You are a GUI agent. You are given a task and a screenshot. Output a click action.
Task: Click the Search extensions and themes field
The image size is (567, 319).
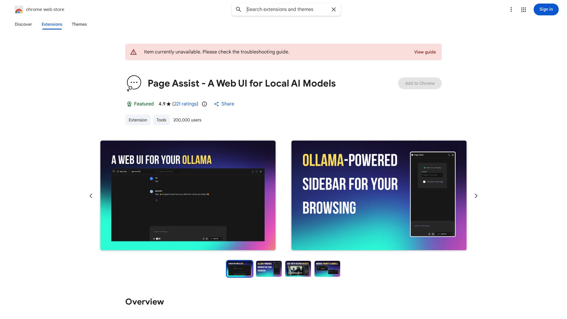point(283,9)
